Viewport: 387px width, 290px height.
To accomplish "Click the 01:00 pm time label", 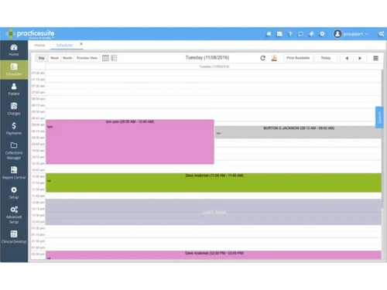I will pos(38,228).
